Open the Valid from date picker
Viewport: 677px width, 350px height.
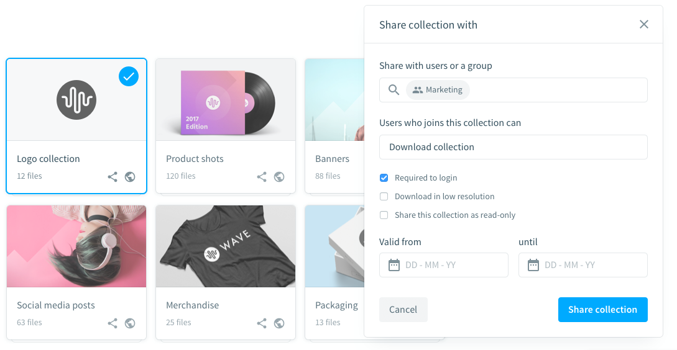pos(444,265)
